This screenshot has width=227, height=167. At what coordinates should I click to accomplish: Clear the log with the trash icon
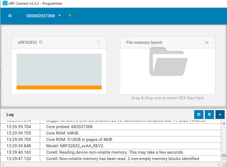[209, 114]
